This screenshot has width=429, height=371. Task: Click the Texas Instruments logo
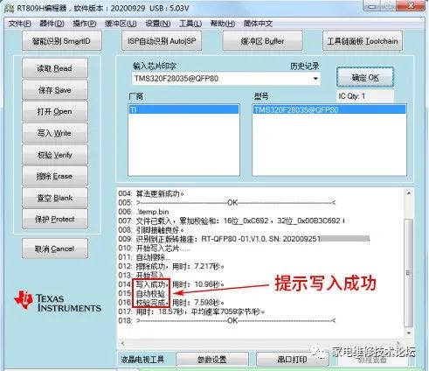(x=58, y=301)
